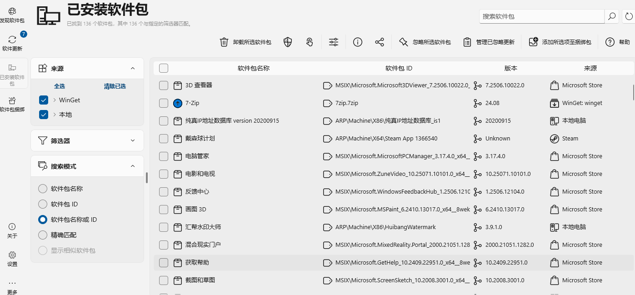Collapse the Sources (来源) panel
Viewport: 635px width, 295px height.
click(133, 68)
